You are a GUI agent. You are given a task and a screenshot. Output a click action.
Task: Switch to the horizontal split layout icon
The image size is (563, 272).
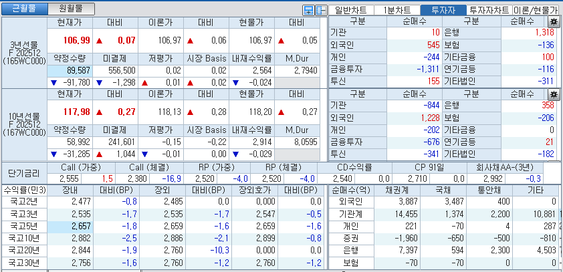tap(308, 10)
